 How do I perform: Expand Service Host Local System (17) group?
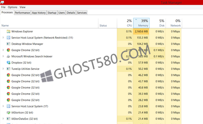click(3, 106)
